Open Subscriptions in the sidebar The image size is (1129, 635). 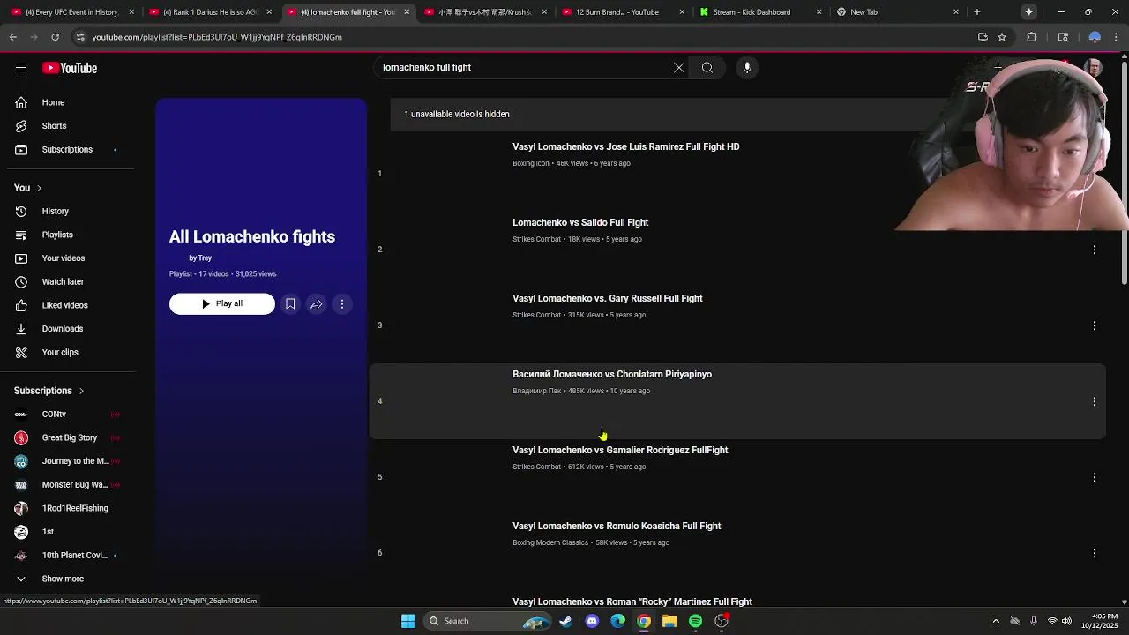point(67,150)
